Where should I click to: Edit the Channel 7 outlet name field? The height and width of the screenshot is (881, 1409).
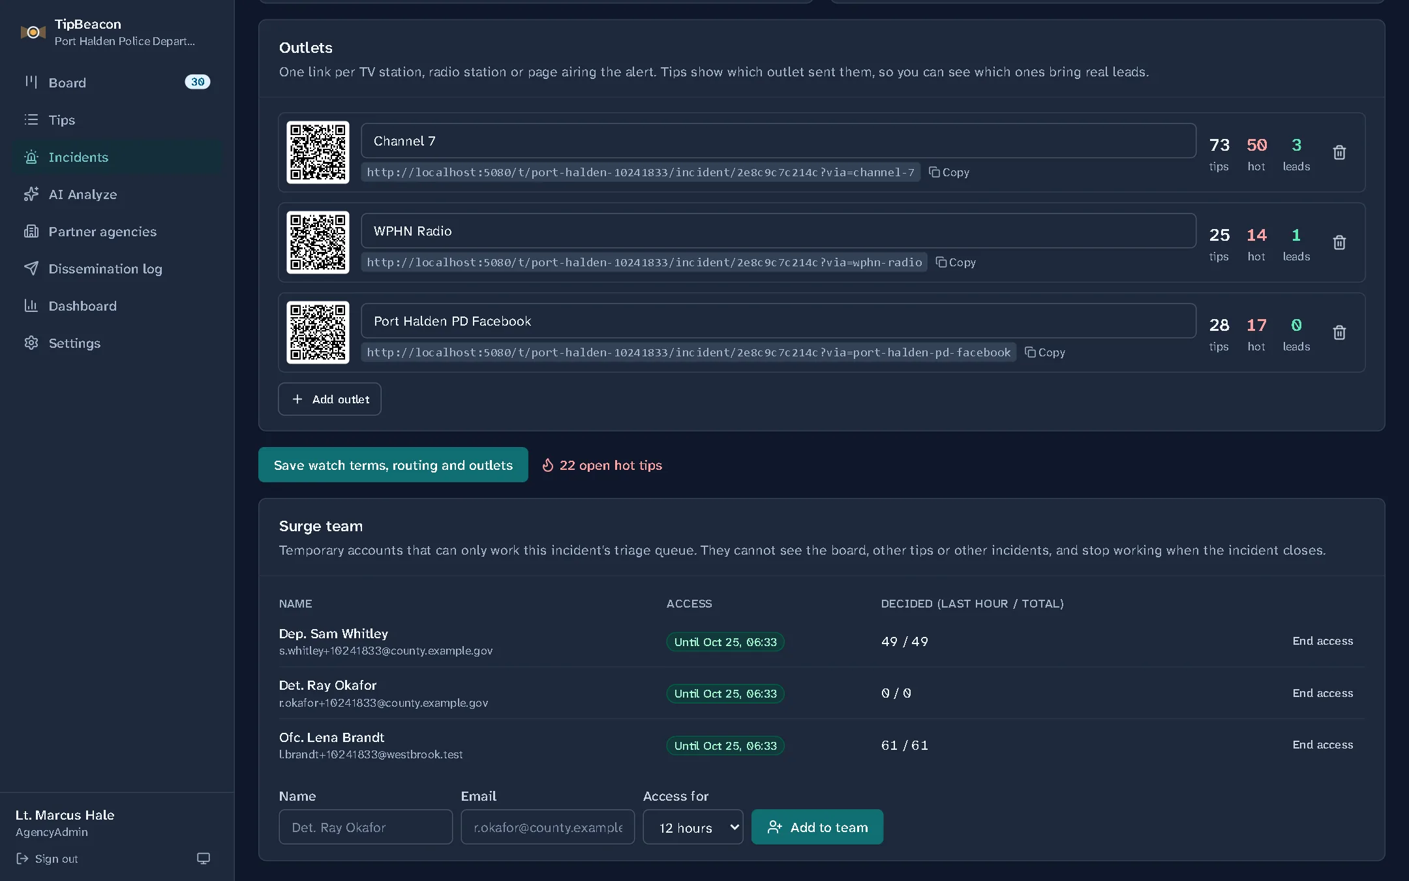(779, 141)
